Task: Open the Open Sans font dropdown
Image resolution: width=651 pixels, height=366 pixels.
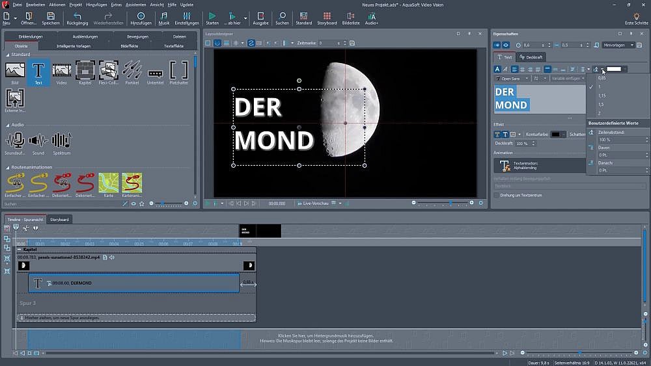Action: [x=512, y=78]
